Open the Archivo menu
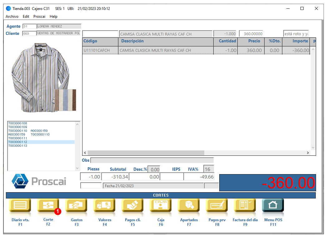 point(12,17)
